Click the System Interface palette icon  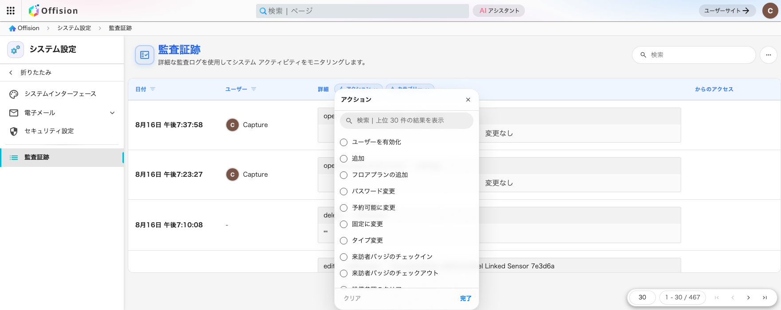click(x=14, y=94)
